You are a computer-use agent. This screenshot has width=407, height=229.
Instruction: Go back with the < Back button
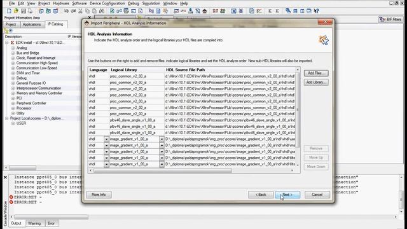[x=261, y=195]
